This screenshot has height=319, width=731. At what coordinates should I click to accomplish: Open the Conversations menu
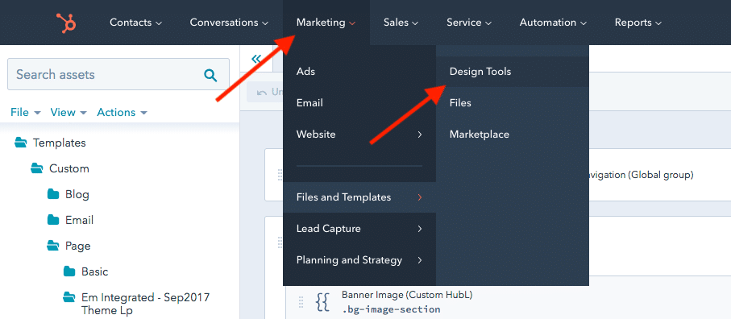click(229, 23)
